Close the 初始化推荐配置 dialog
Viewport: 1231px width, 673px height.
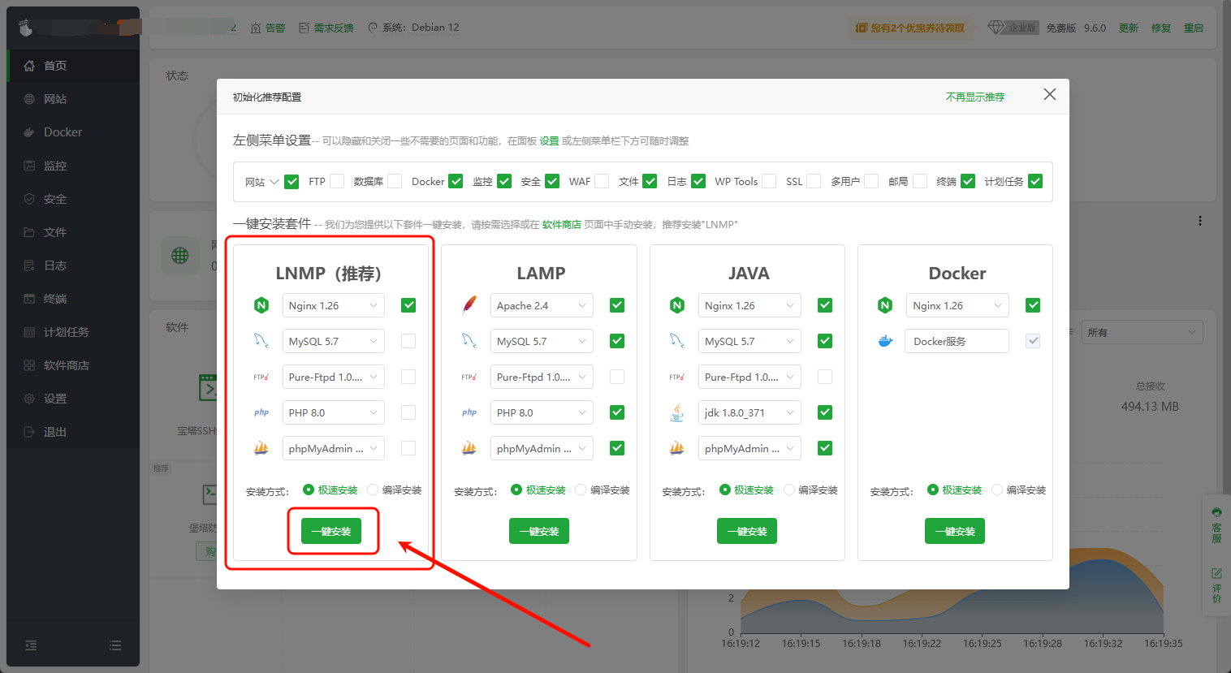pos(1049,95)
